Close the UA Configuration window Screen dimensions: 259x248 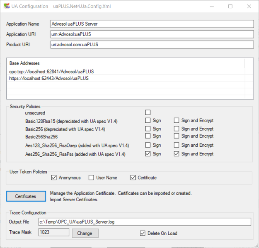[249, 6]
